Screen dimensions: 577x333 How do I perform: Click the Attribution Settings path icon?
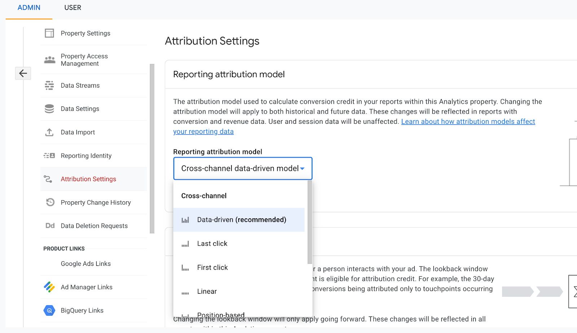(x=49, y=179)
